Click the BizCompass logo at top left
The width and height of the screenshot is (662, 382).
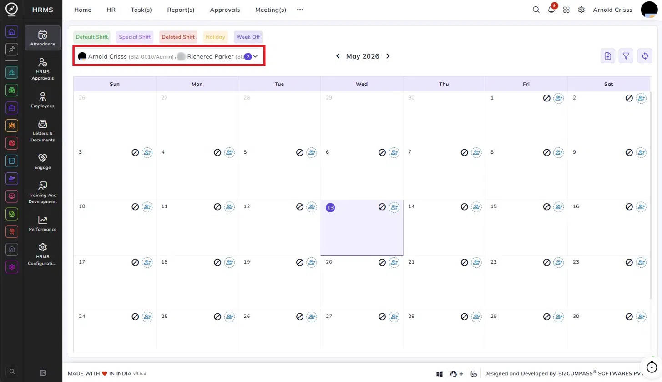pyautogui.click(x=11, y=10)
